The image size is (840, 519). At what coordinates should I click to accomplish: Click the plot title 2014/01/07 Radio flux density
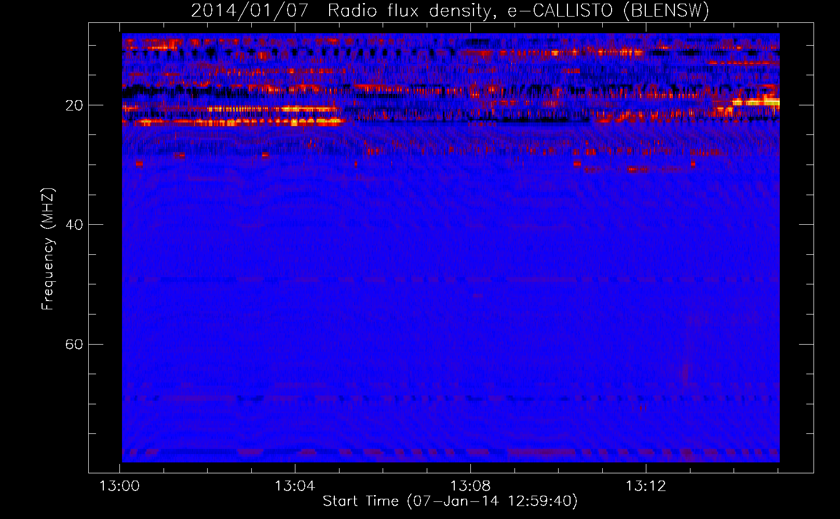pyautogui.click(x=450, y=10)
